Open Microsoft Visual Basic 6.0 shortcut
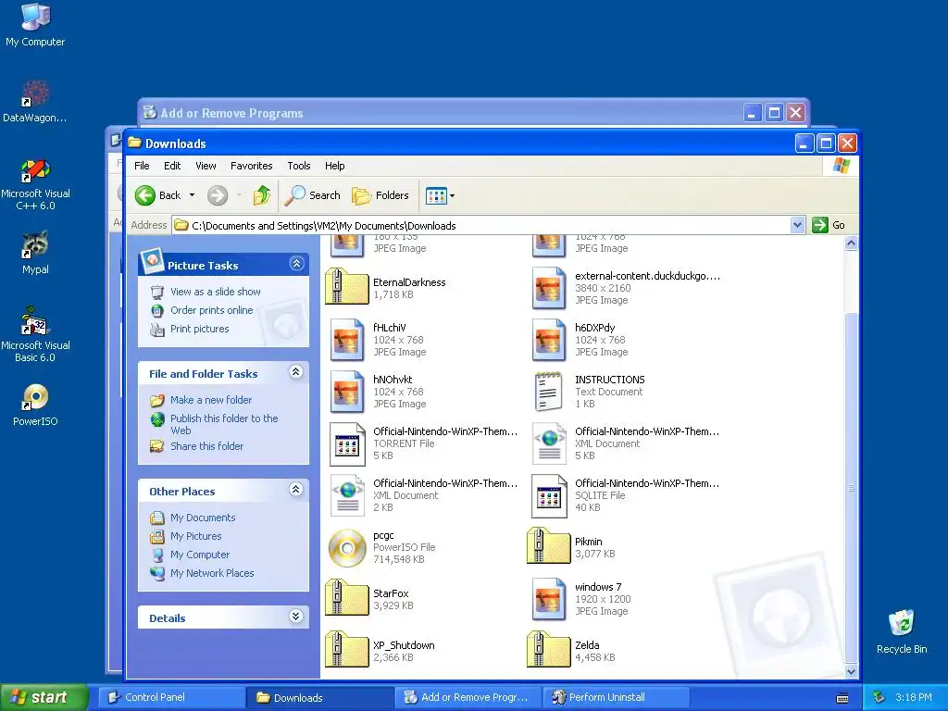 pos(35,334)
